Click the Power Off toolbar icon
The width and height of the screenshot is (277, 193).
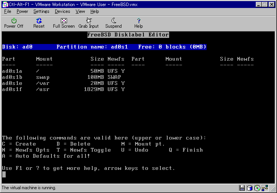[14, 23]
